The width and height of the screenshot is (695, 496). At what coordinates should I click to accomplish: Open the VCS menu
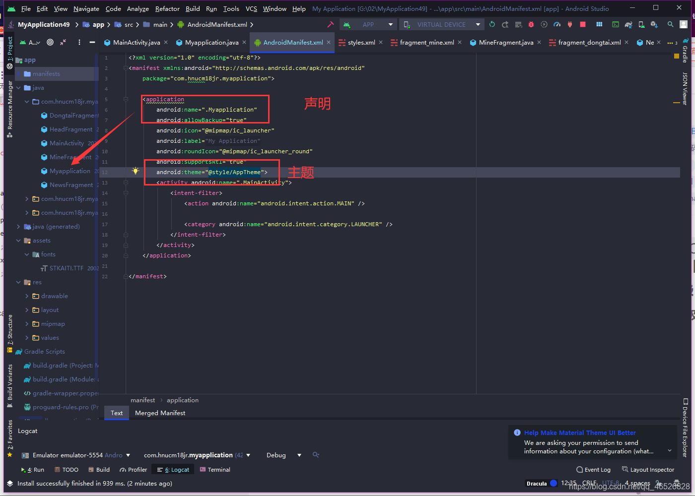pos(251,9)
